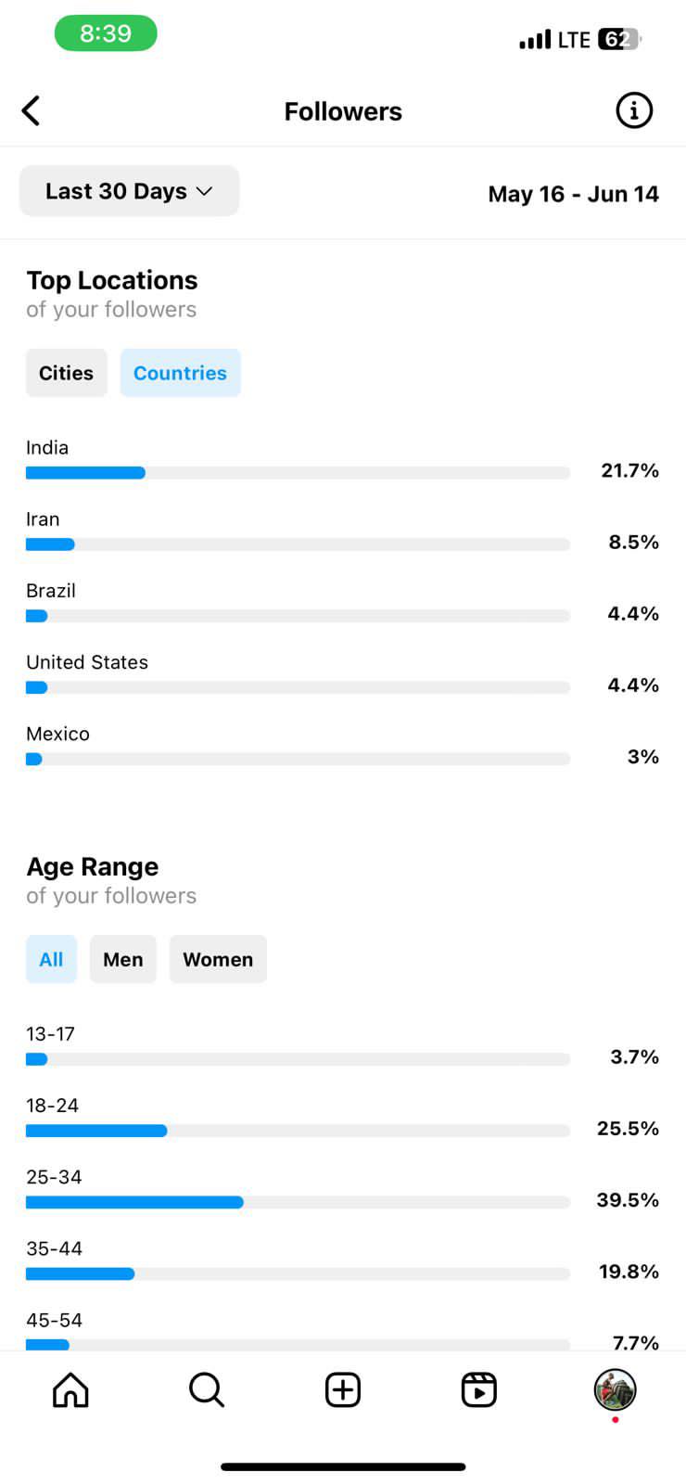Tap the create new post plus icon

(343, 1389)
